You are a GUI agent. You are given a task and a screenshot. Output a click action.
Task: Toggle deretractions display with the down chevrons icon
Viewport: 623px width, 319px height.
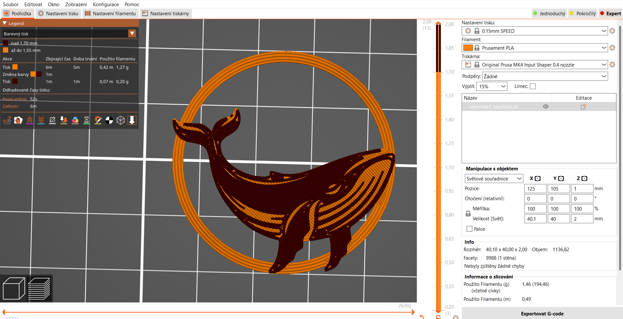[41, 120]
